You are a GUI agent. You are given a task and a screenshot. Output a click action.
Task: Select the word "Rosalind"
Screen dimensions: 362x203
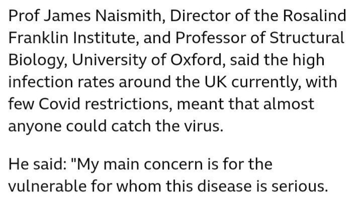point(317,16)
